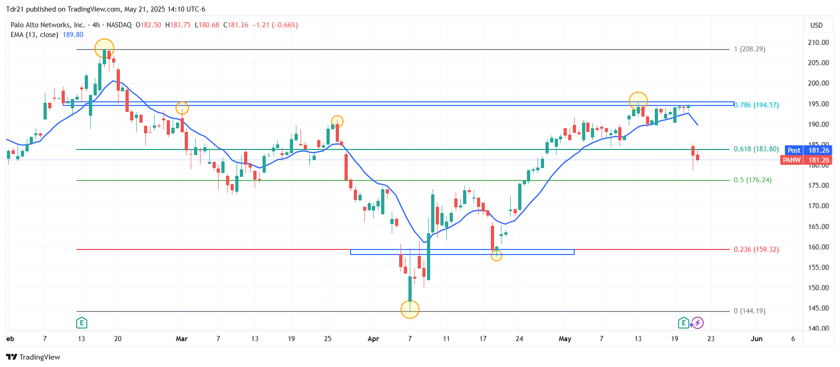Click the Tdr21 published on TradingView.com header

click(x=106, y=9)
